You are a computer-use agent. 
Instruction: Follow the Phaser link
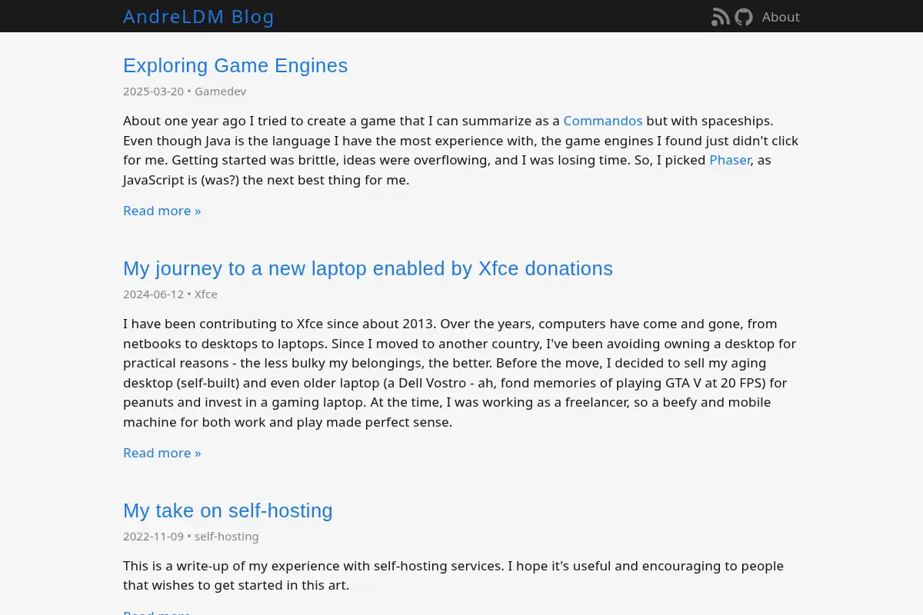point(730,160)
